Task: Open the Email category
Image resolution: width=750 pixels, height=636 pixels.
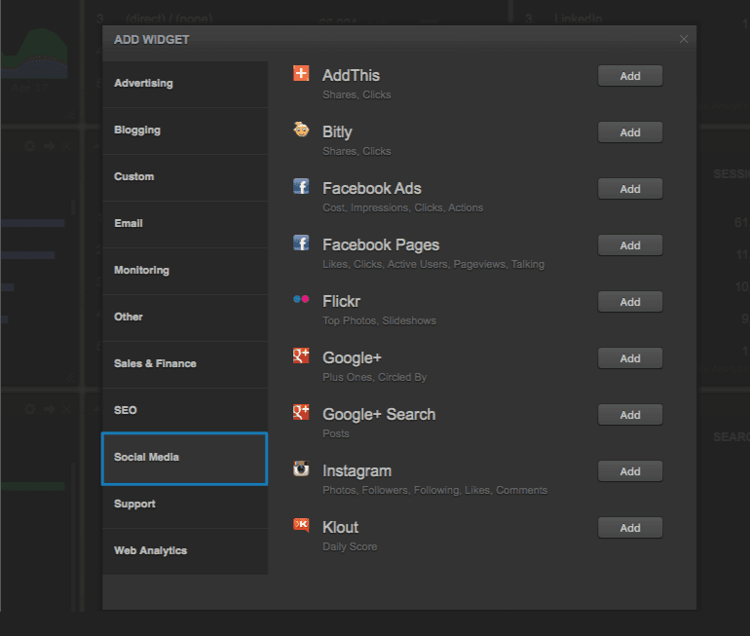Action: pyautogui.click(x=185, y=224)
